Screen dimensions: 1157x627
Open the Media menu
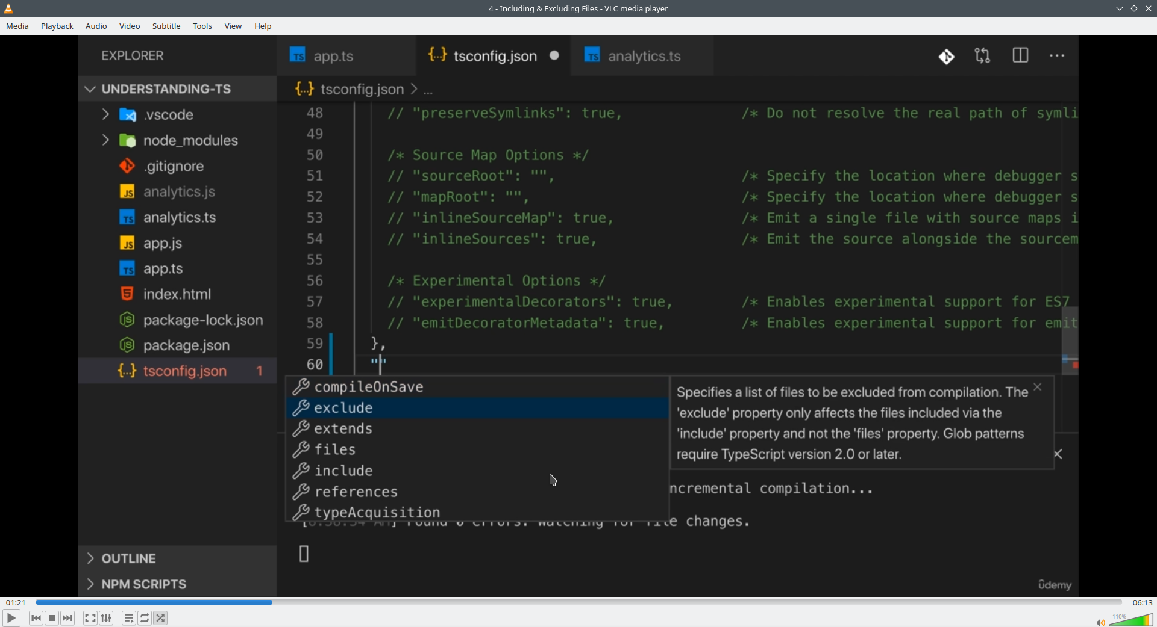pos(17,26)
